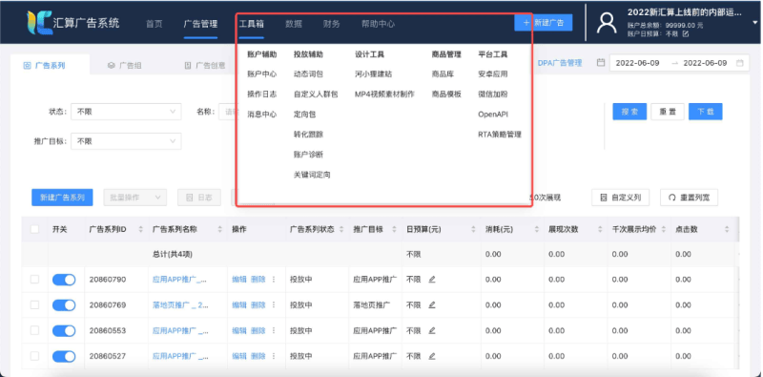Screen dimensions: 763x377
Task: Click the 编辑 link for 20860790
Action: coord(239,280)
